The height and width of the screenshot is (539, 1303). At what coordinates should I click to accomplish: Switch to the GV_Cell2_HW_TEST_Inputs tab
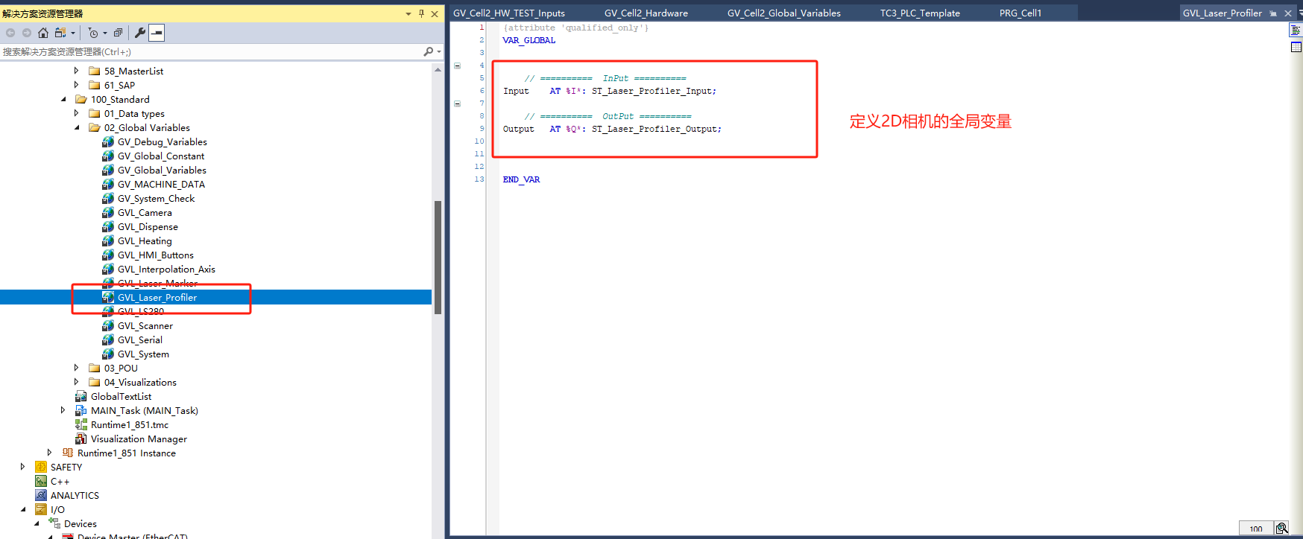point(509,13)
